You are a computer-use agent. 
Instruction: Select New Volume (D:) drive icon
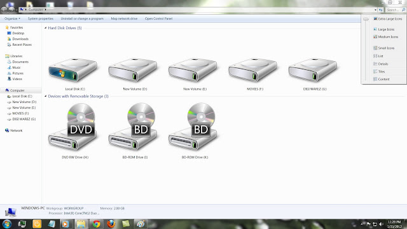pyautogui.click(x=133, y=69)
